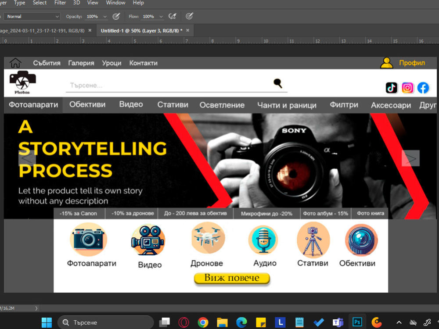Open the View menu
This screenshot has width=439, height=329.
(x=93, y=3)
